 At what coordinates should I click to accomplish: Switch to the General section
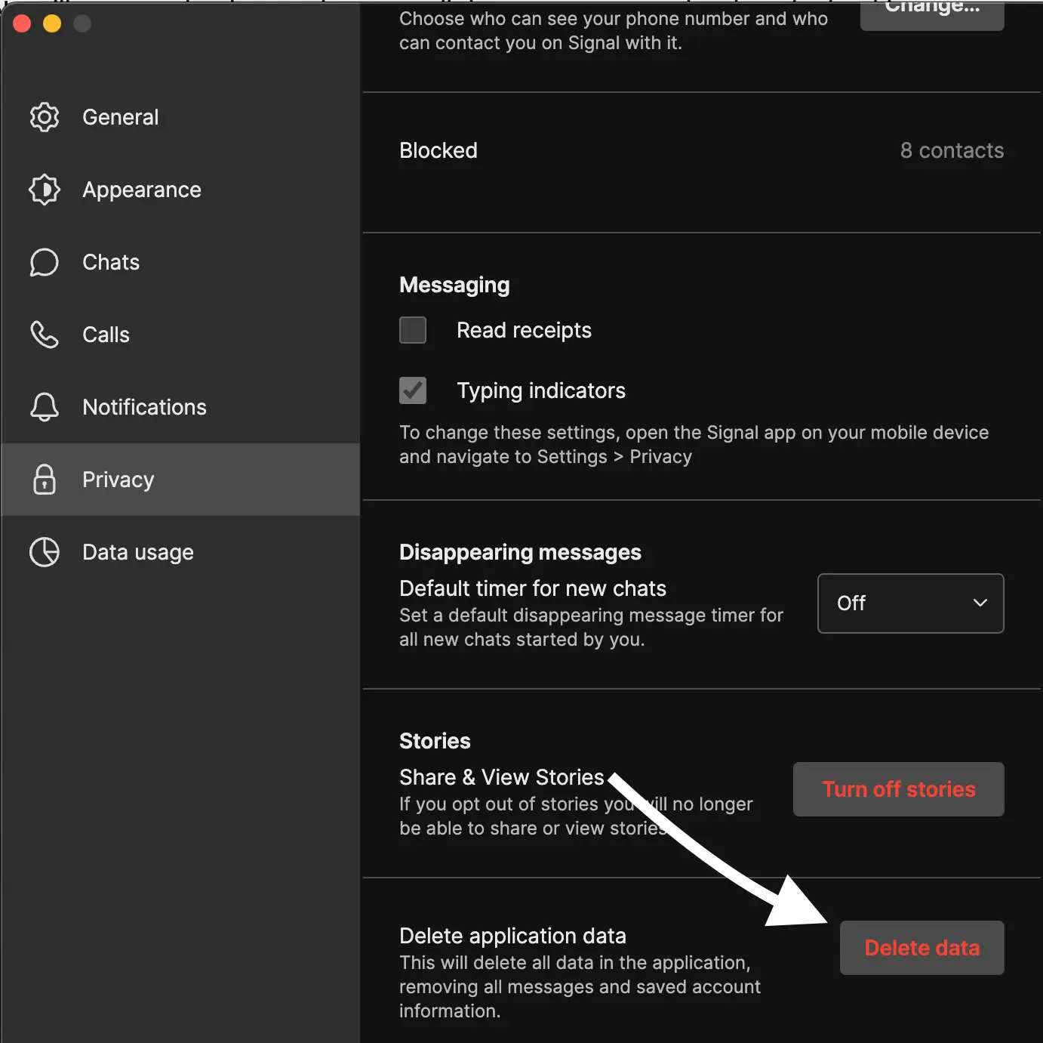coord(120,117)
